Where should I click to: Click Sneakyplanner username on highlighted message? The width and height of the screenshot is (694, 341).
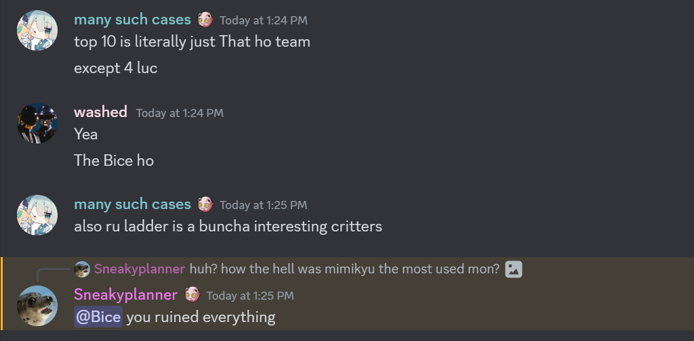(x=125, y=294)
